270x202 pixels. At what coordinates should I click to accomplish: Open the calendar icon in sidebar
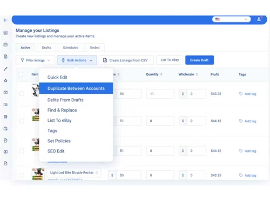(x=5, y=45)
